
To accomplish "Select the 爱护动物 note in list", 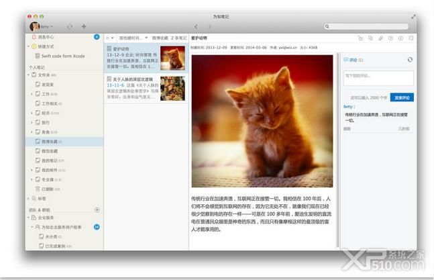I will pyautogui.click(x=146, y=58).
